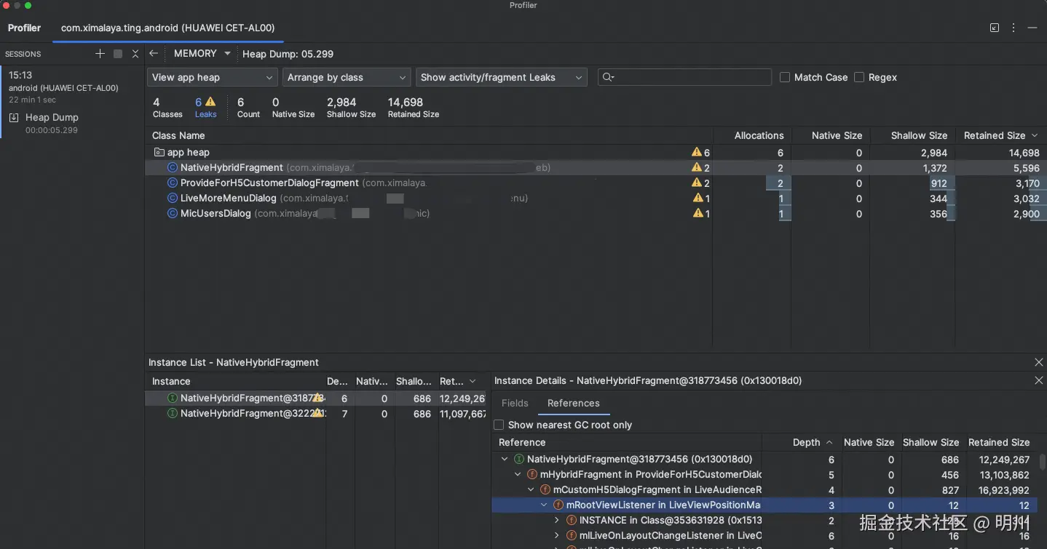Close the Instance Details panel

point(1038,380)
